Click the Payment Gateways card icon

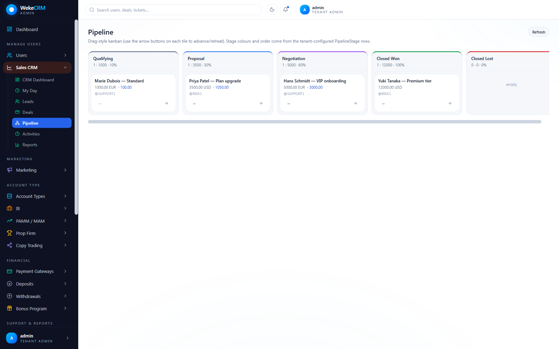[x=9, y=271]
